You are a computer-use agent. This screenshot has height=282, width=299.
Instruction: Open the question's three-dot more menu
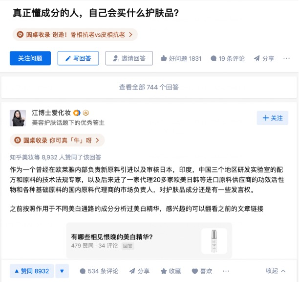pos(286,58)
